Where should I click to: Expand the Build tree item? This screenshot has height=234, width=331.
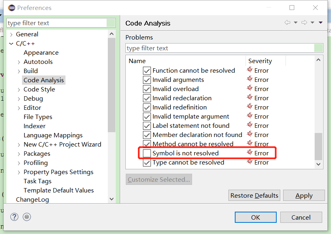tap(18, 71)
